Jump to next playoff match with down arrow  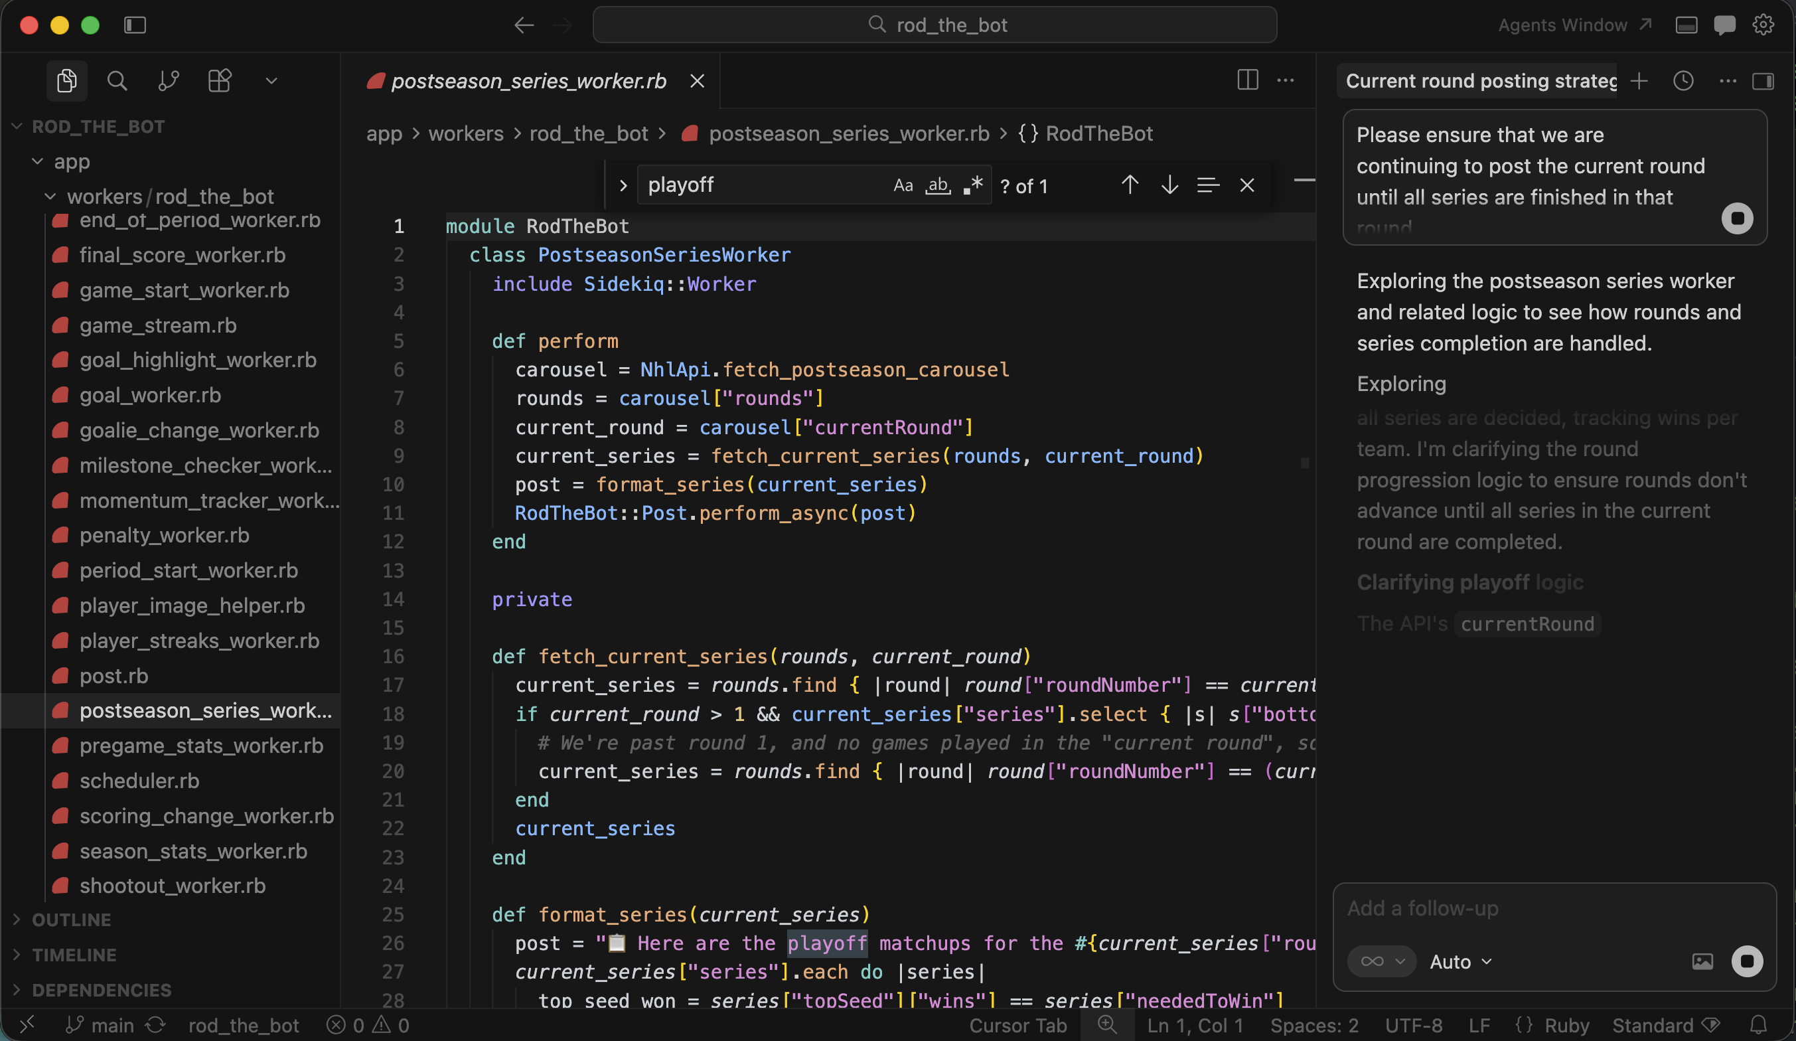pyautogui.click(x=1169, y=185)
